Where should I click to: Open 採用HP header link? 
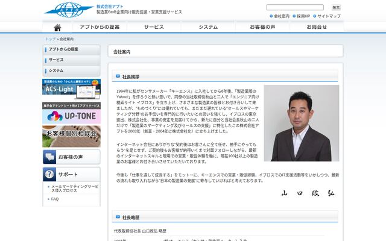point(303,16)
